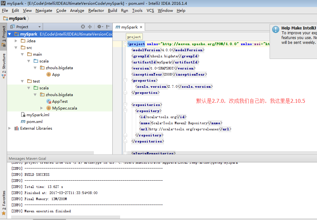
Task: Fold the project tag in the gutter
Action: [x=125, y=44]
